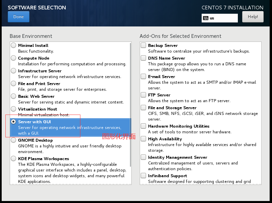
Task: Click 'Infrastructure for highly available services and/or shared' text
Action: [202, 144]
